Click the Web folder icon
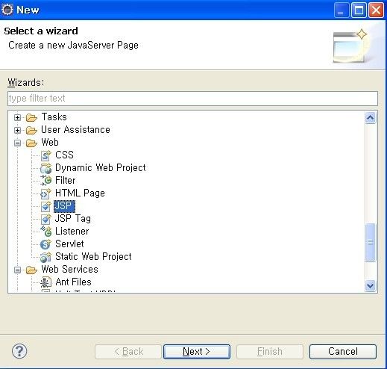The width and height of the screenshot is (387, 369). (31, 143)
